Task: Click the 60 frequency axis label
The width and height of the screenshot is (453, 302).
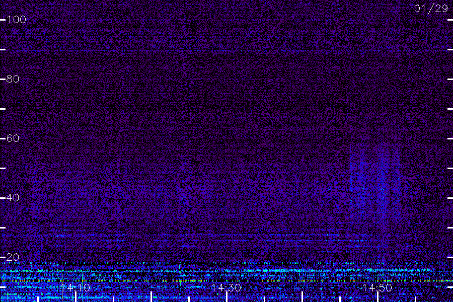Action: click(13, 138)
